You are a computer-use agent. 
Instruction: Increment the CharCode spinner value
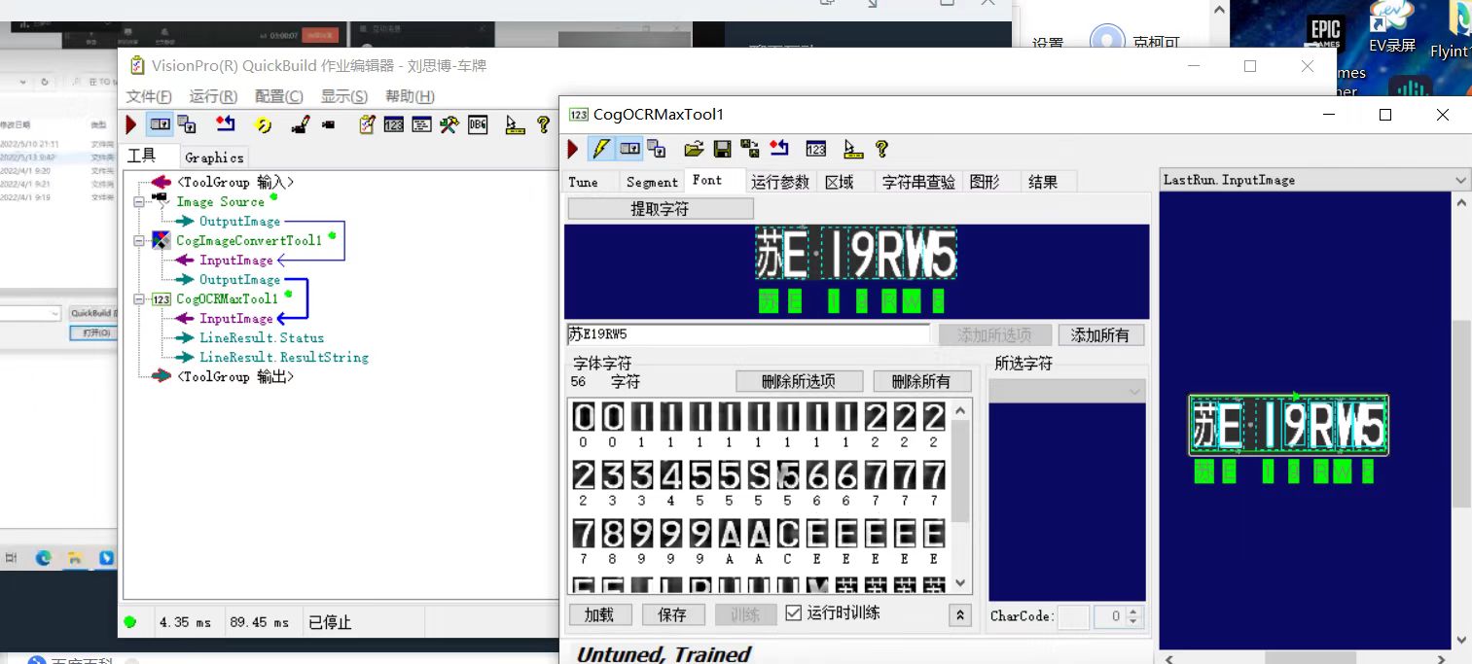[x=1131, y=612]
